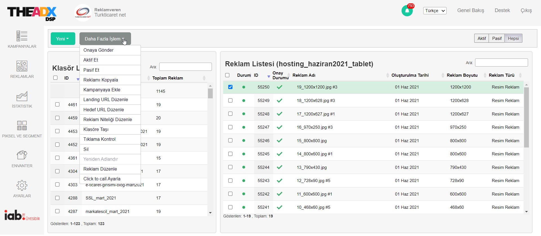Viewport: 541px width, 236px height.
Task: Choose Onaya Gönder from the menu
Action: tap(110, 50)
